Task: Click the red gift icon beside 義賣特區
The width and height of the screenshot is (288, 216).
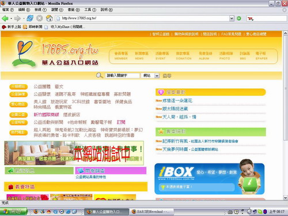Action: 11,187
